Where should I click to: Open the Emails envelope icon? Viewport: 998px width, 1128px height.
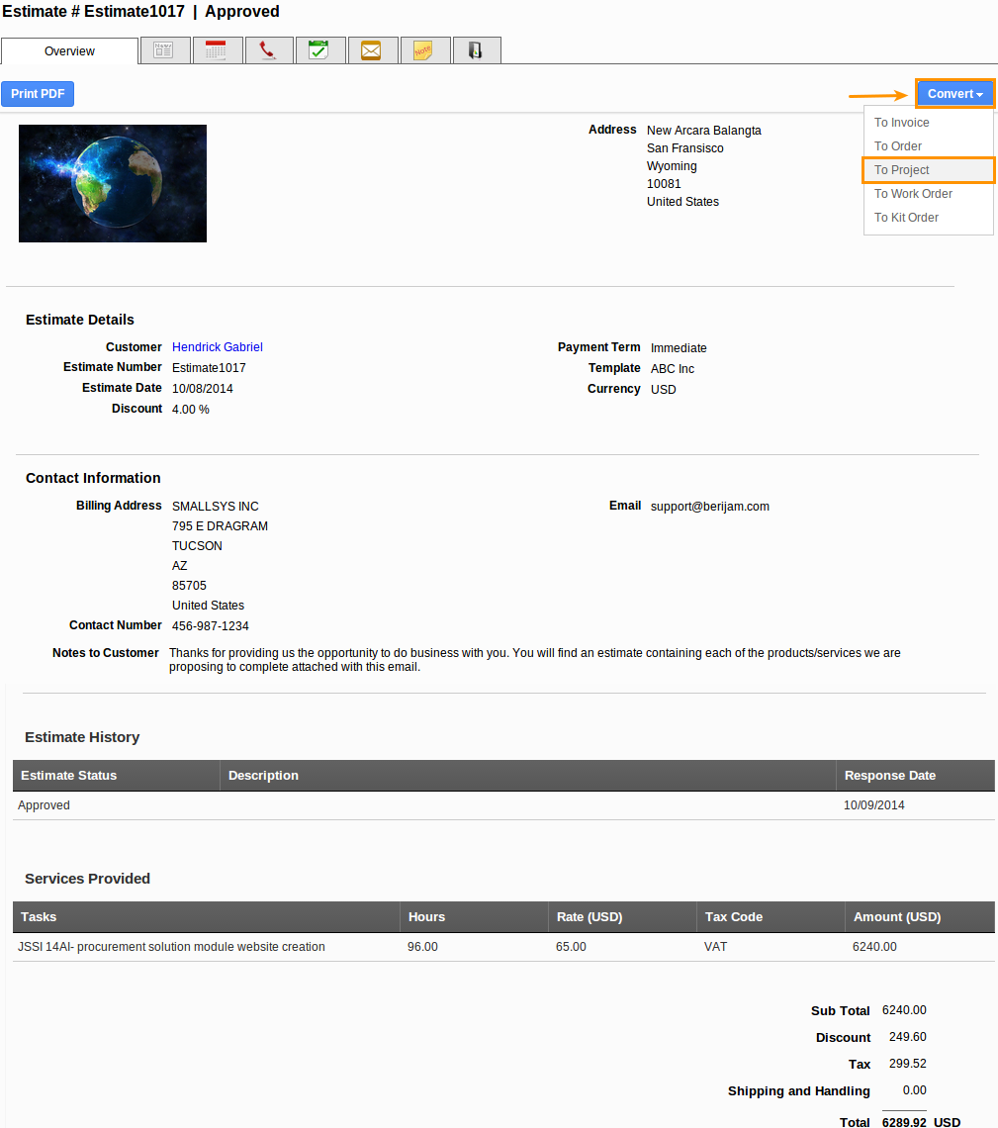click(373, 49)
